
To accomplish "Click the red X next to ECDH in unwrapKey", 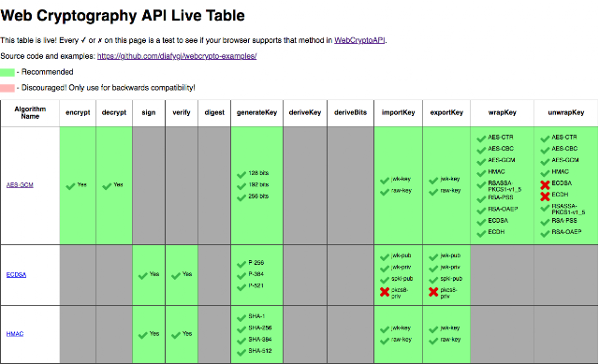I will 545,197.
